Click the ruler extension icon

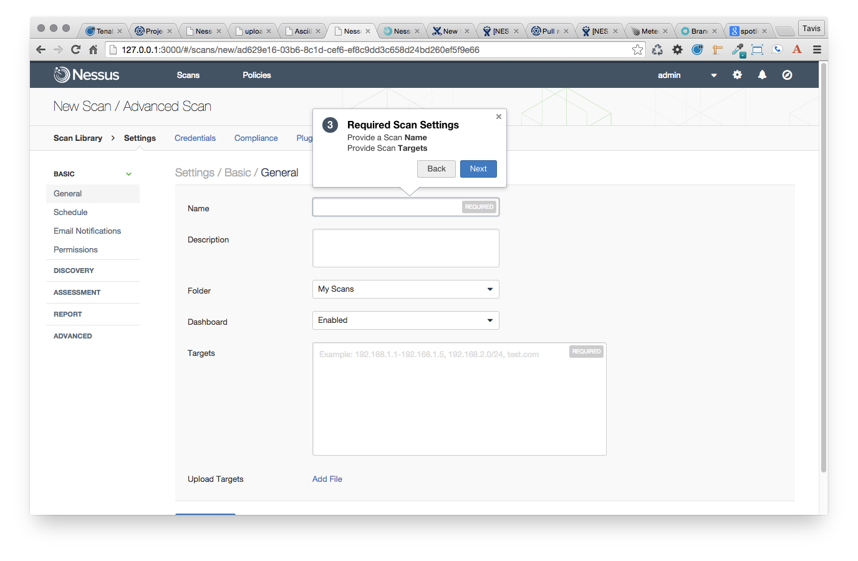[x=717, y=50]
